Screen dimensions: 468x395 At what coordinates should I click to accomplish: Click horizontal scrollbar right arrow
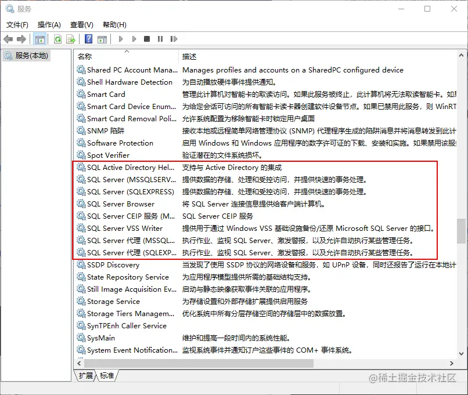pyautogui.click(x=452, y=364)
